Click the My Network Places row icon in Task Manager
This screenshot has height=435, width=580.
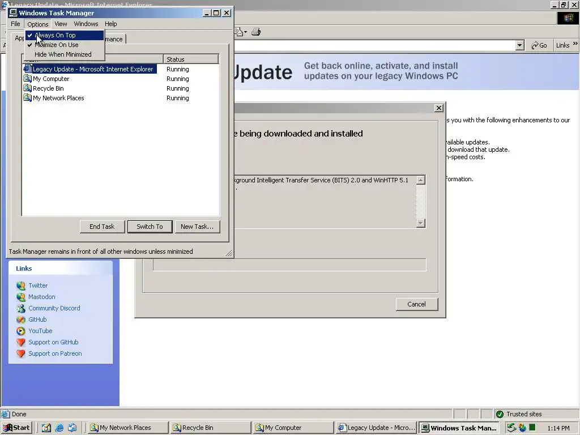pos(27,97)
